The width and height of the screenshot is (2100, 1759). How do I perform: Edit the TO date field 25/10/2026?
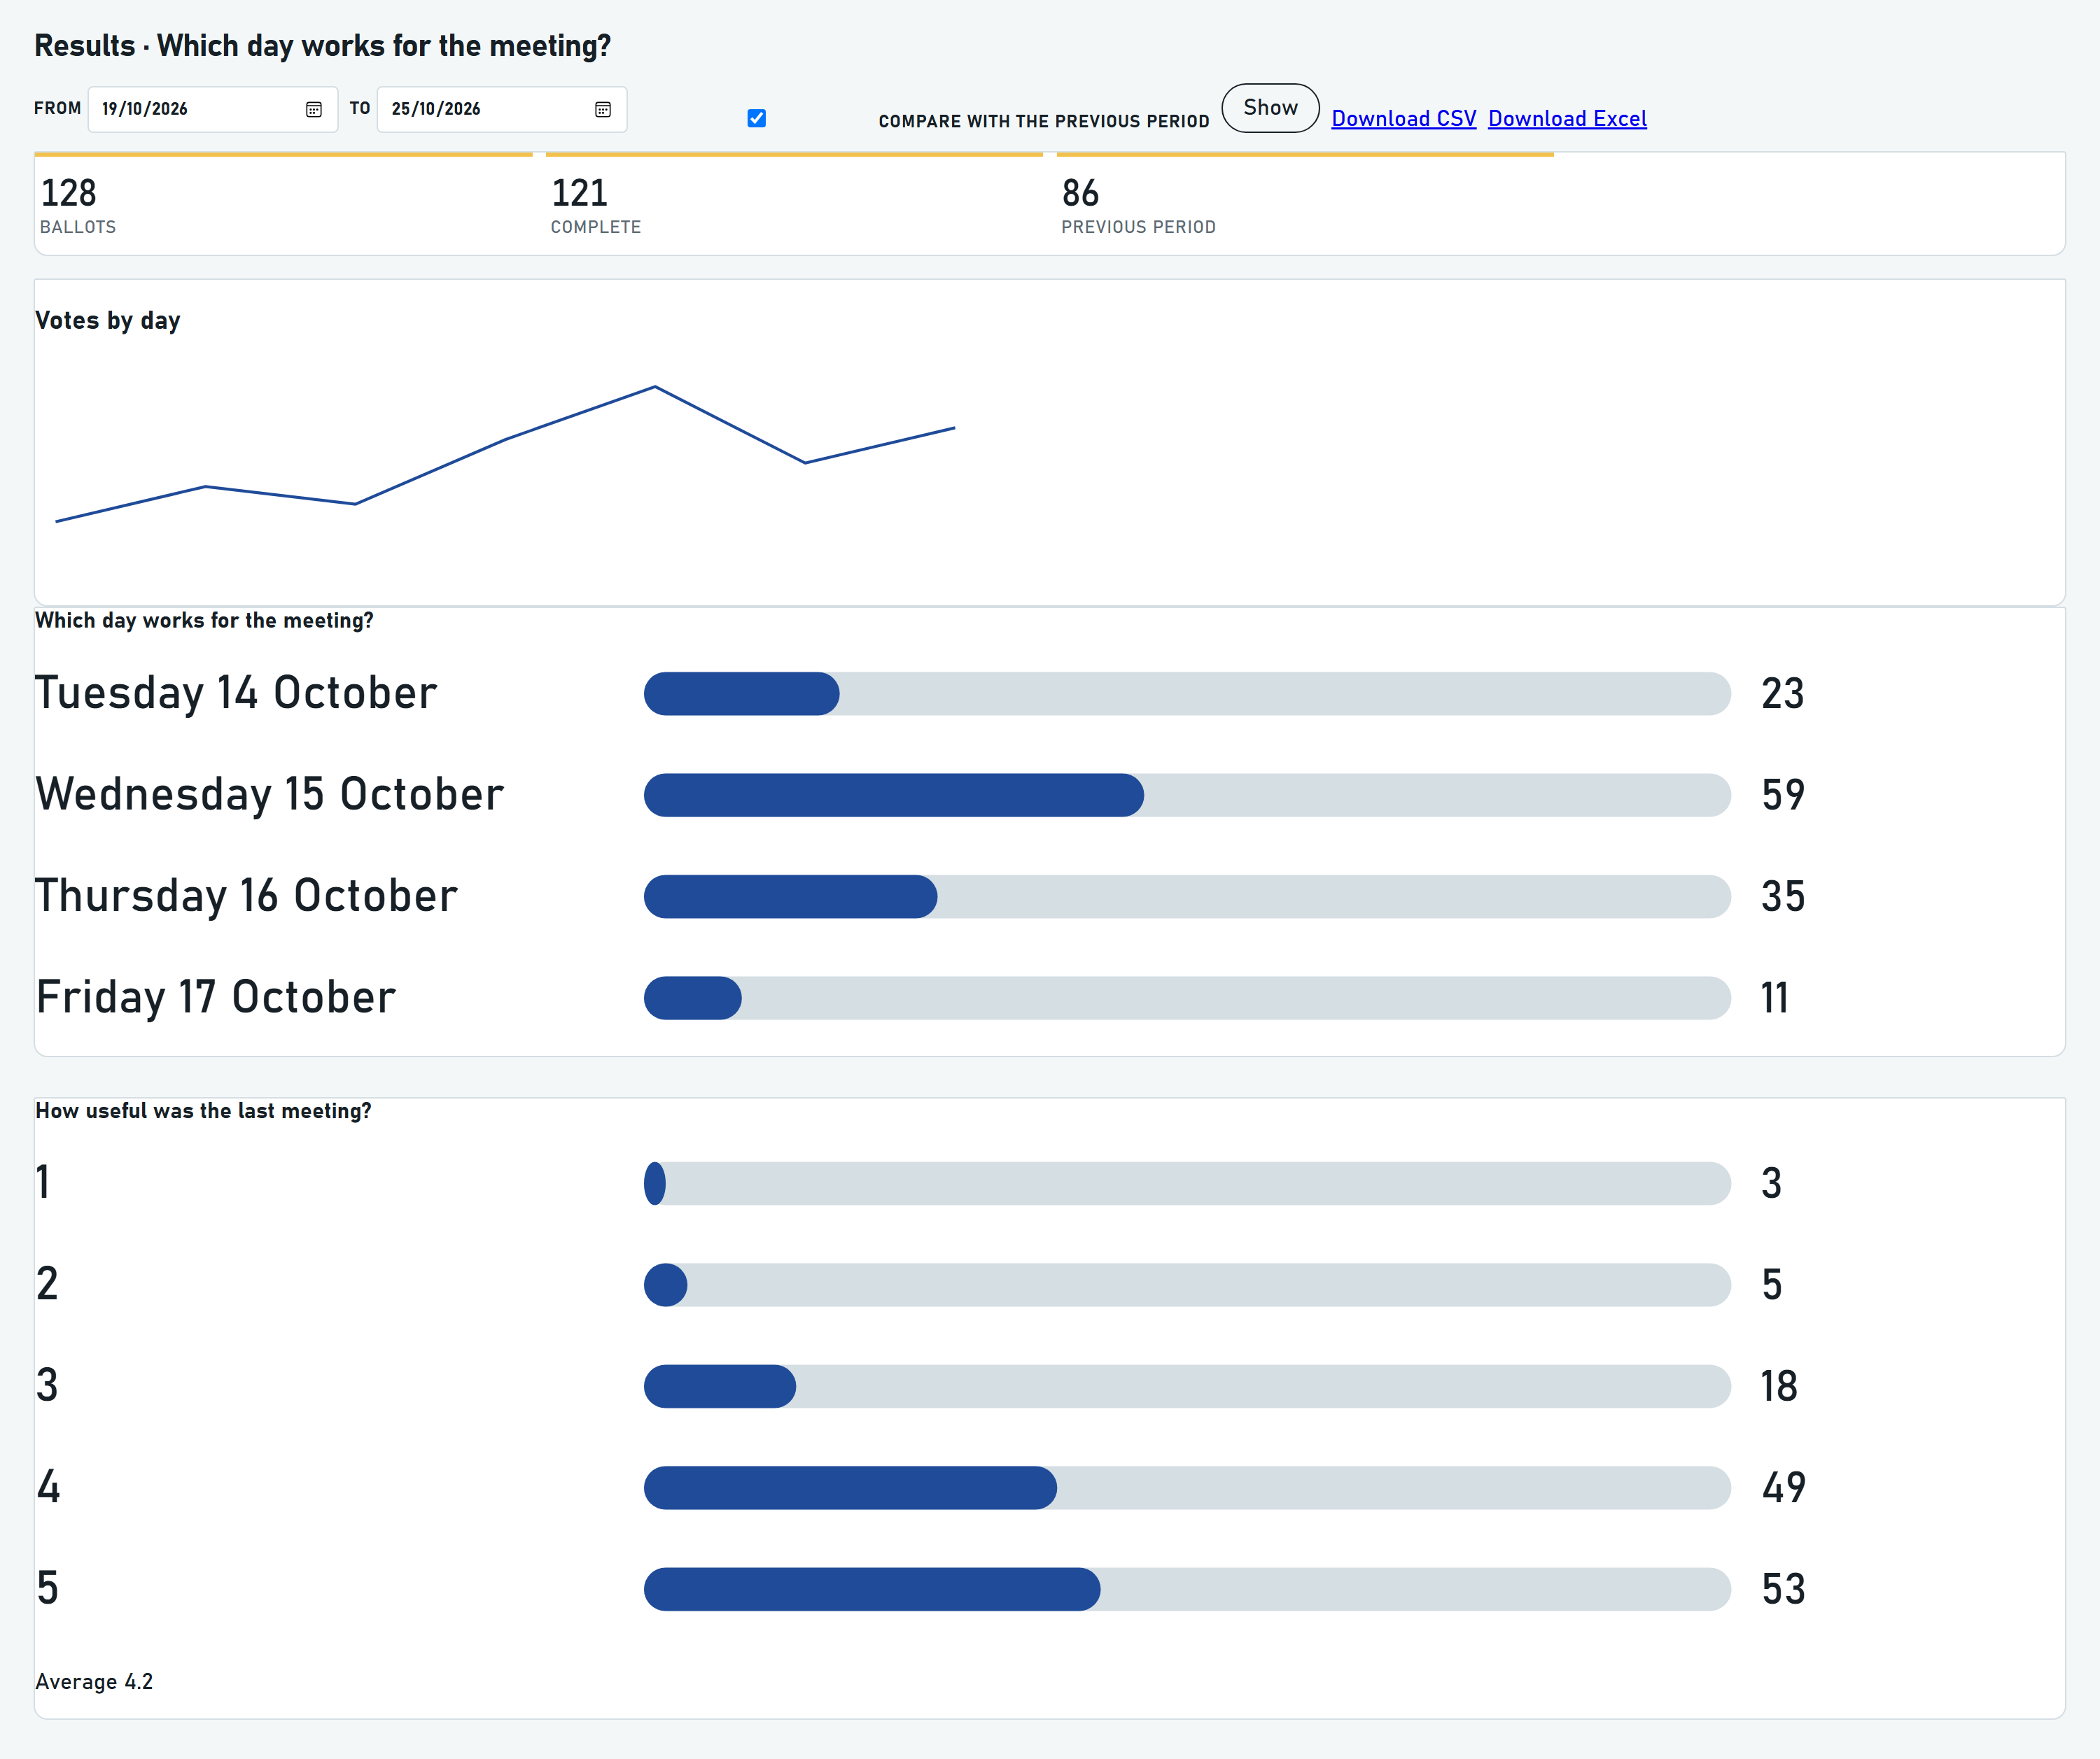coord(502,109)
